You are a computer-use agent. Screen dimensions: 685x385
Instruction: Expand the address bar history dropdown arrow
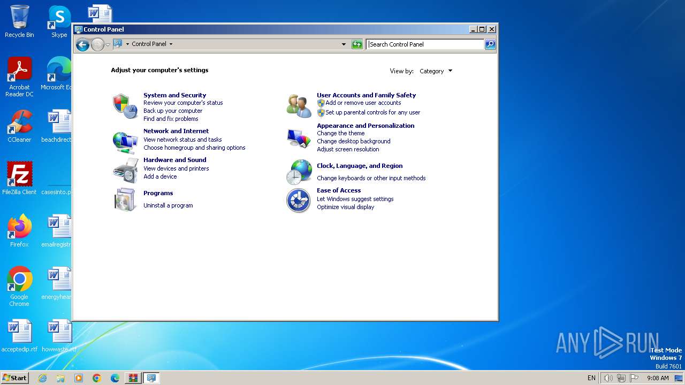click(344, 44)
